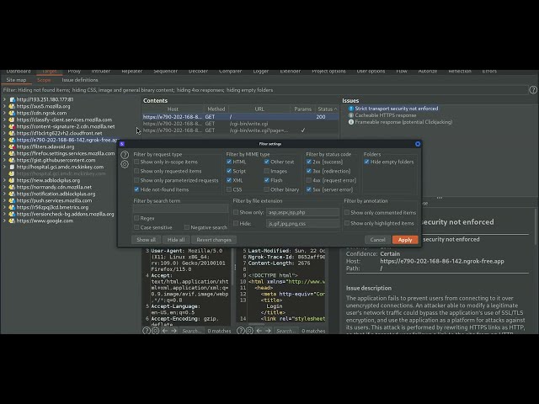Enable Show only requested items

click(x=136, y=171)
